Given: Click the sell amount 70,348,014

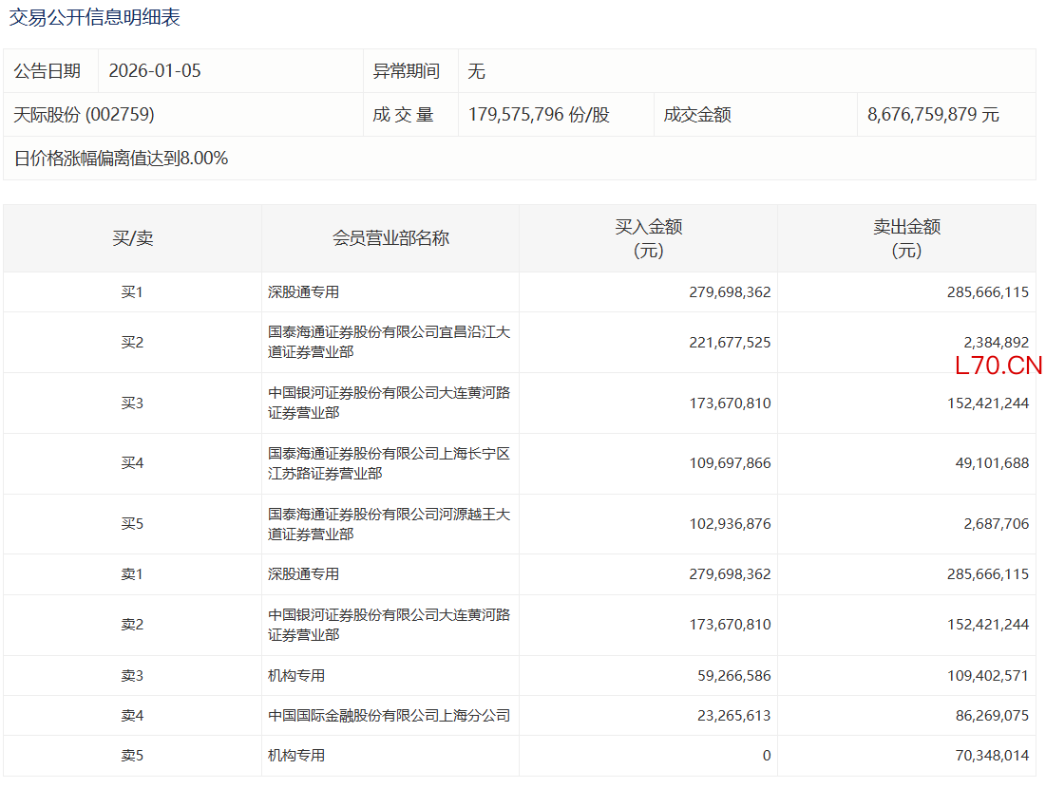Looking at the screenshot, I should (x=987, y=756).
